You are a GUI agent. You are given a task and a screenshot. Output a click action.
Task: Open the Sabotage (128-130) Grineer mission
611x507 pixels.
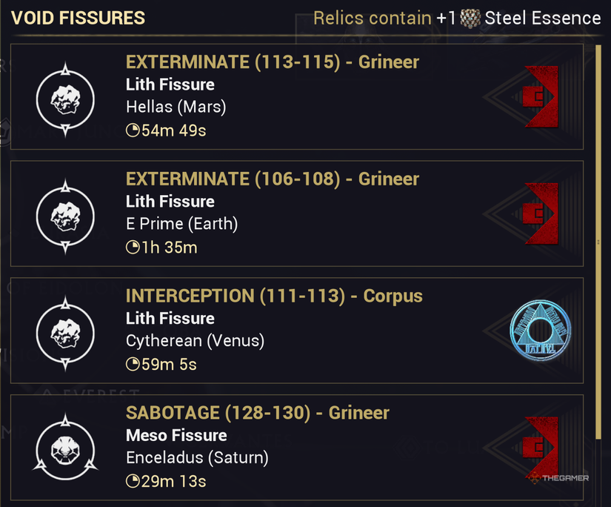point(257,414)
